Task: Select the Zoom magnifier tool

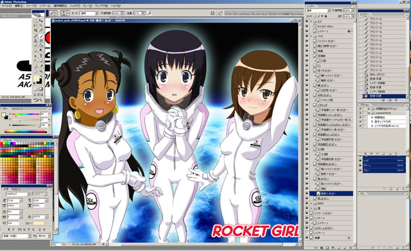Action: click(41, 71)
